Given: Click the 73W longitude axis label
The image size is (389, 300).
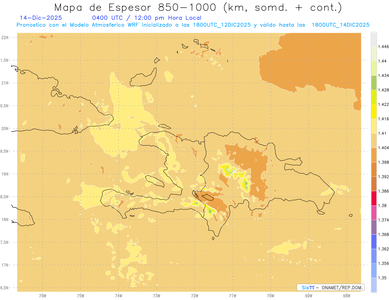Looking at the screenshot, I should (157, 296).
